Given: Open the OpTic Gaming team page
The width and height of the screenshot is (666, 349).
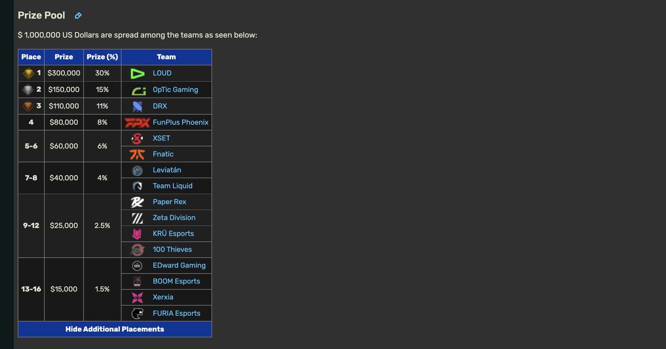Looking at the screenshot, I should coord(175,90).
